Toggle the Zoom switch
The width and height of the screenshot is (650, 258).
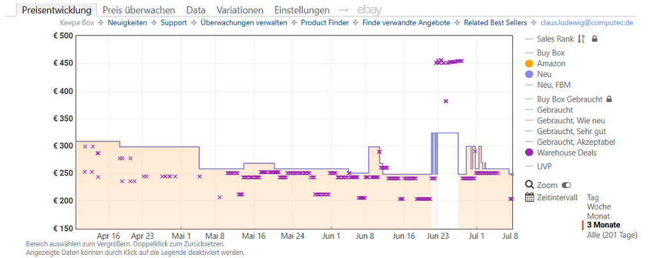pos(566,185)
